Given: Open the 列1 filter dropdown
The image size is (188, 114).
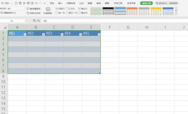Looking at the screenshot, I should click(25, 34).
